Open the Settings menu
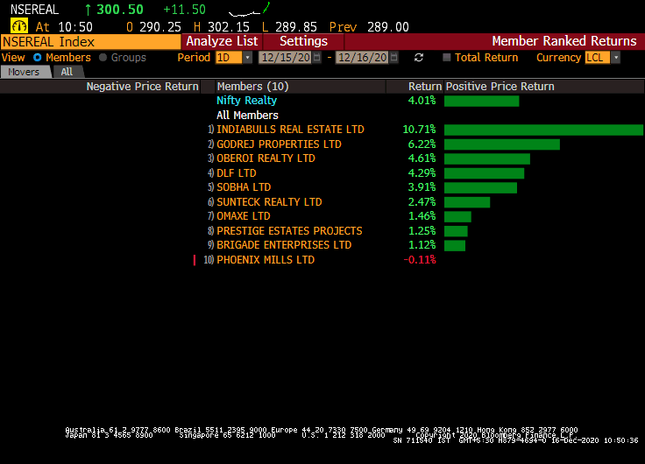645x464 pixels. (303, 41)
